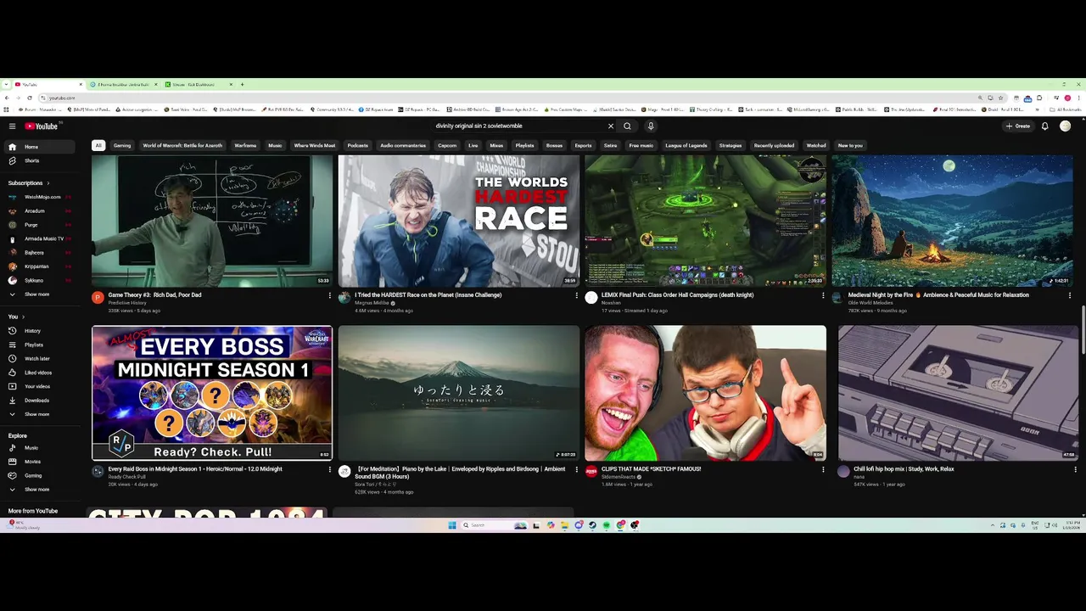Select League of Legends filter chip
Viewport: 1086px width, 611px height.
click(686, 145)
